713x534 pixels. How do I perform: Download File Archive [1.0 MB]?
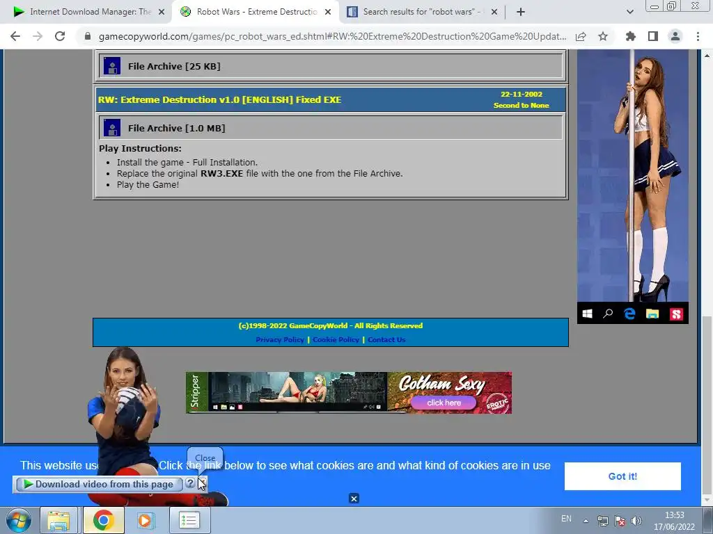(x=176, y=128)
